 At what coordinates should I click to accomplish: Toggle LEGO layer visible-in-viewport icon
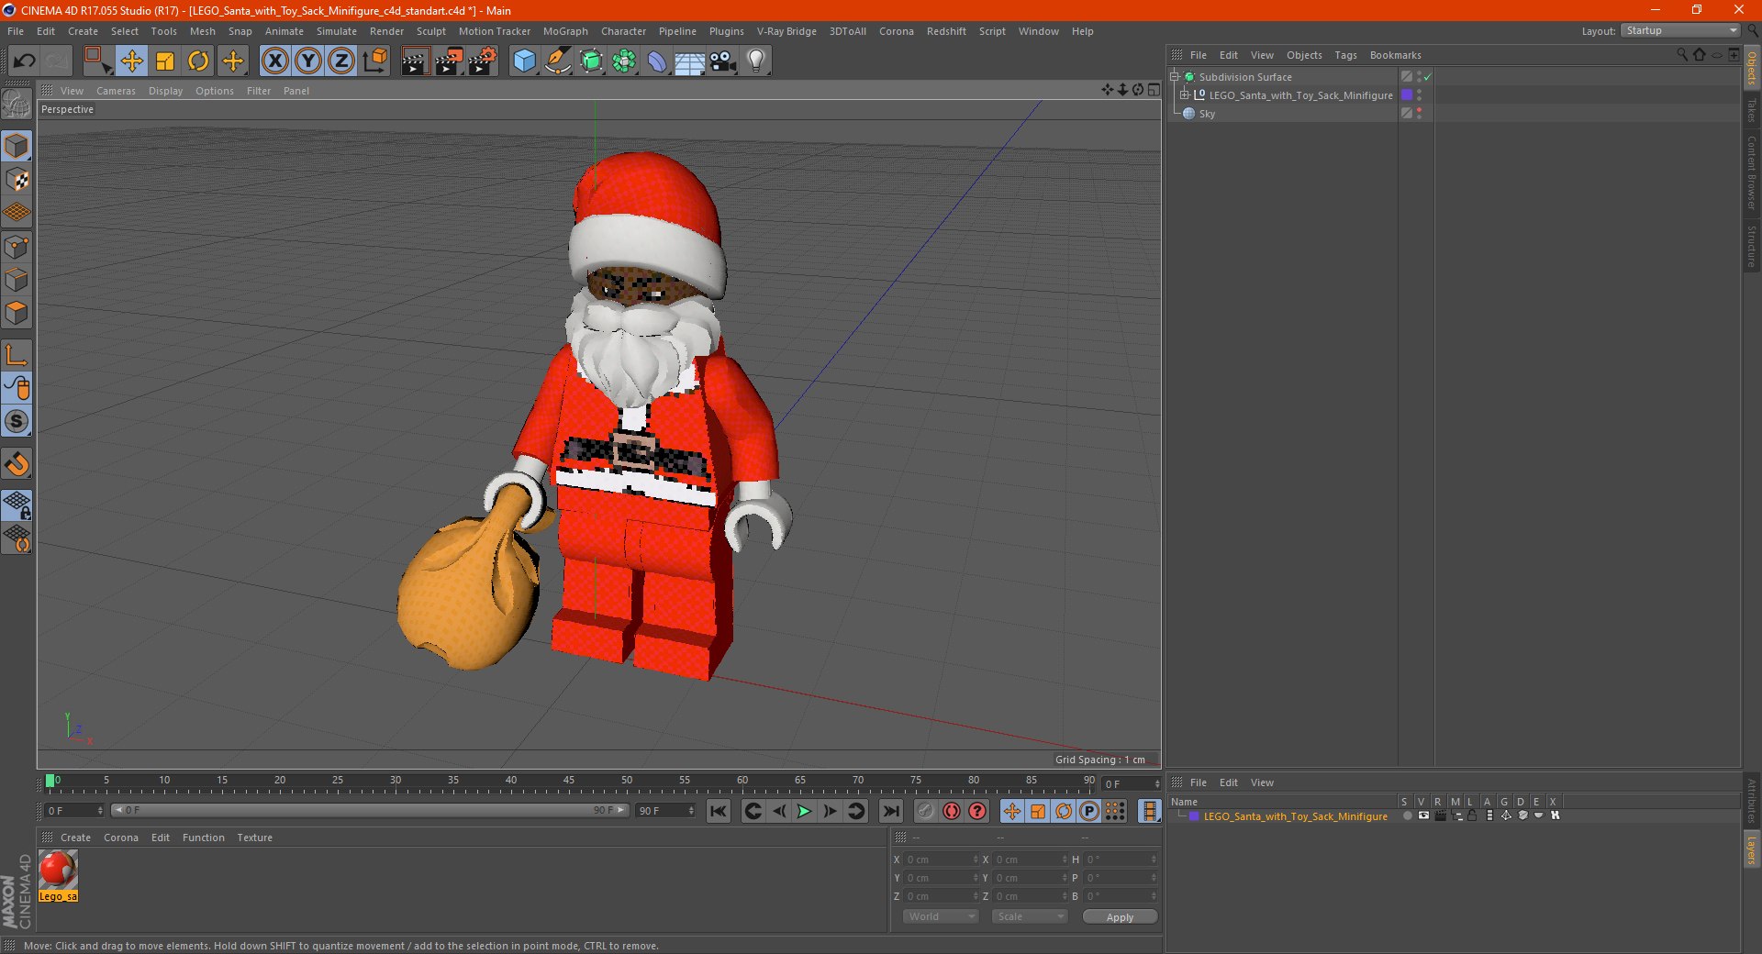click(x=1423, y=815)
